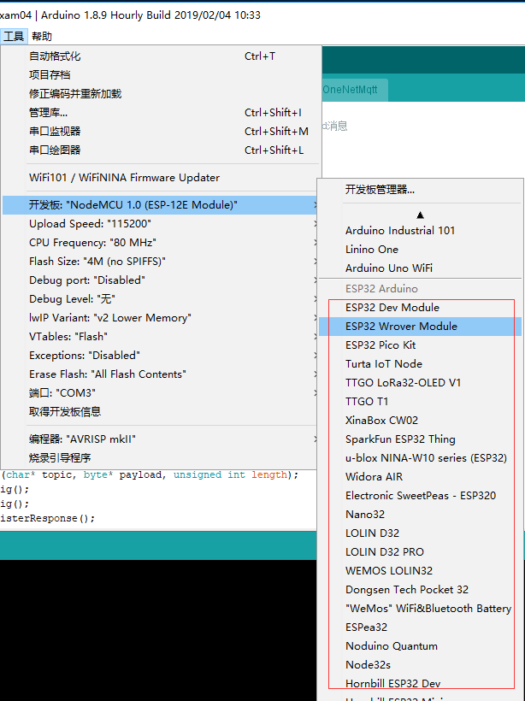Expand 编程器 AVRISP mkII submenu

coord(161,439)
